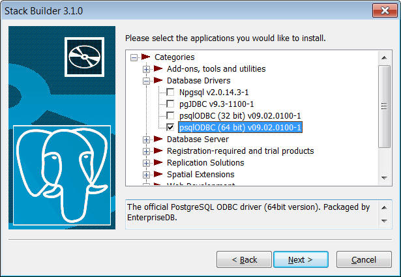Click the description box scroll down arrow
Screen dimensions: 401x277
(384, 221)
